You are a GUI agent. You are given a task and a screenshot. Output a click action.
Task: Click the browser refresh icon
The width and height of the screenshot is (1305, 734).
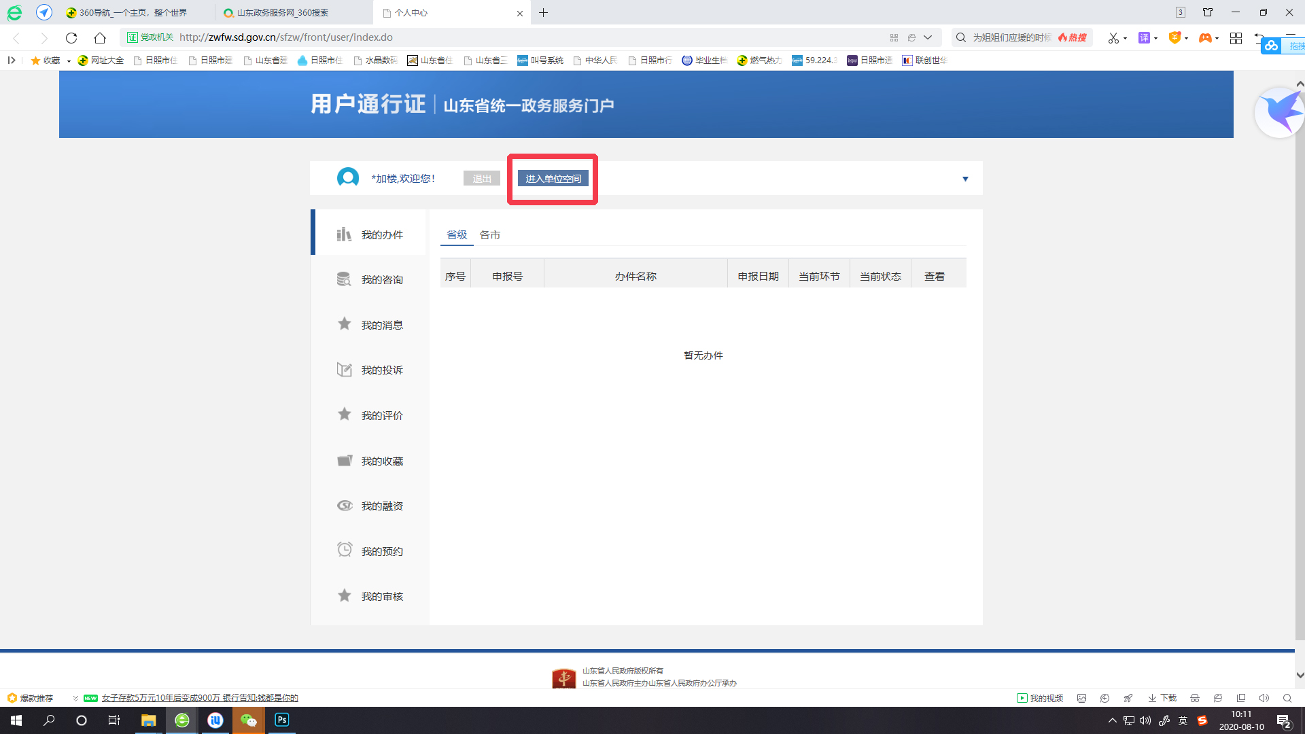pyautogui.click(x=71, y=37)
